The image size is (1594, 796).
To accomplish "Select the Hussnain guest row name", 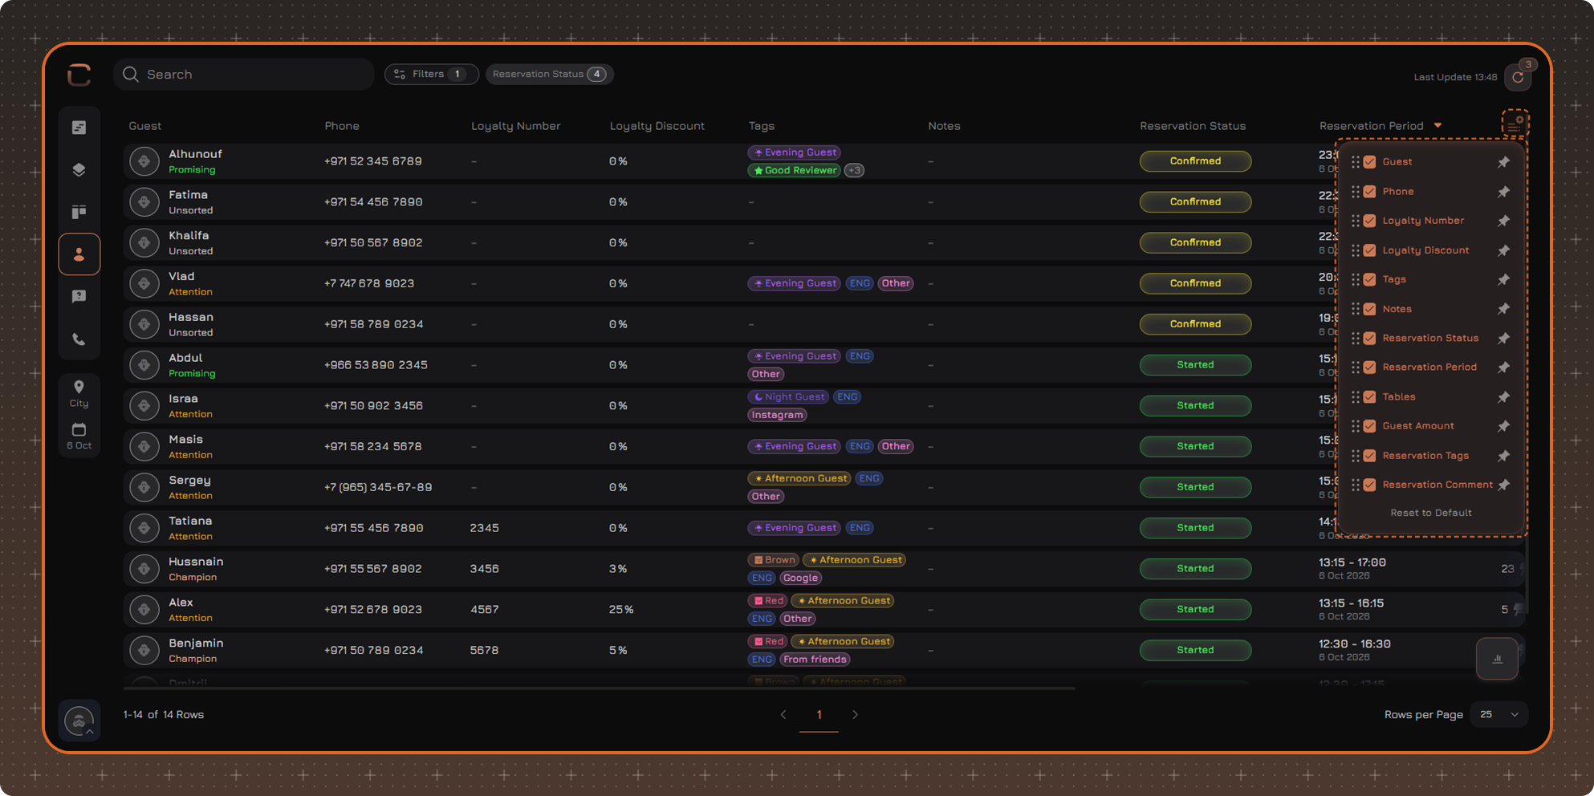I will (196, 562).
